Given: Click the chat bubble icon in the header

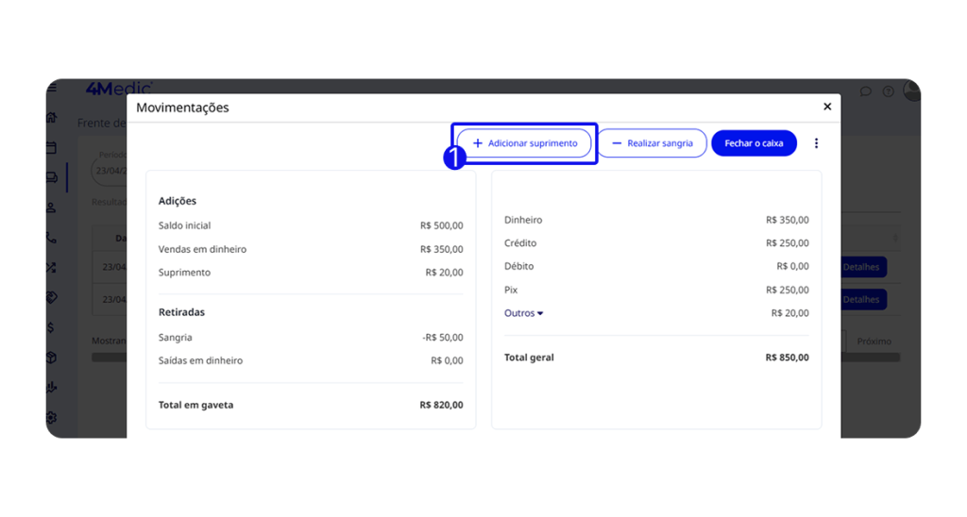Looking at the screenshot, I should (865, 92).
